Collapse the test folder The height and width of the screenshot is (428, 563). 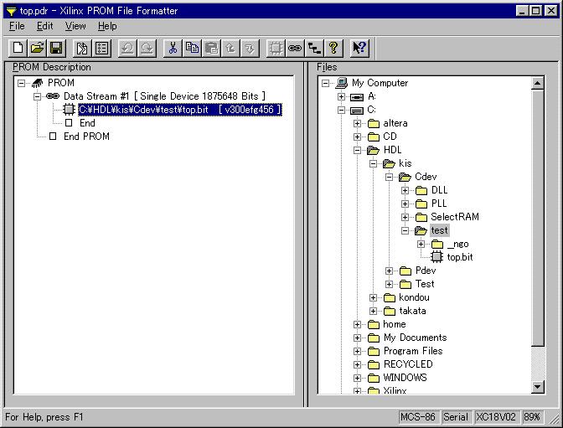(405, 230)
